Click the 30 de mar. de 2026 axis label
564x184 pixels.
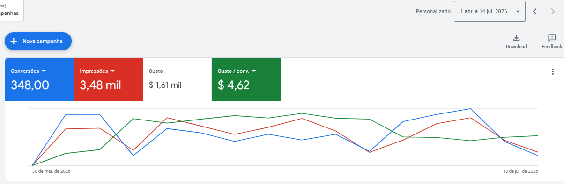click(51, 171)
